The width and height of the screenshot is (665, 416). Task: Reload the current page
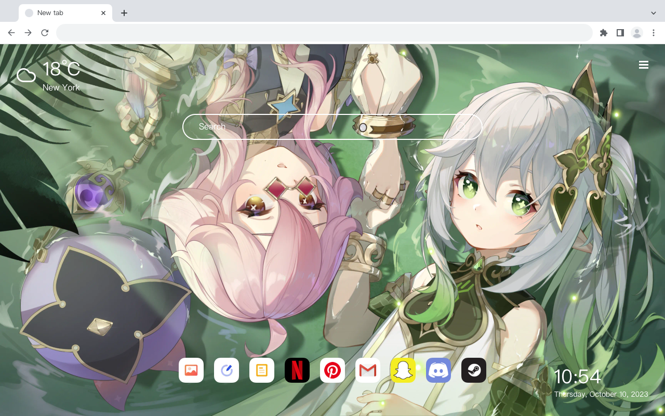[45, 33]
